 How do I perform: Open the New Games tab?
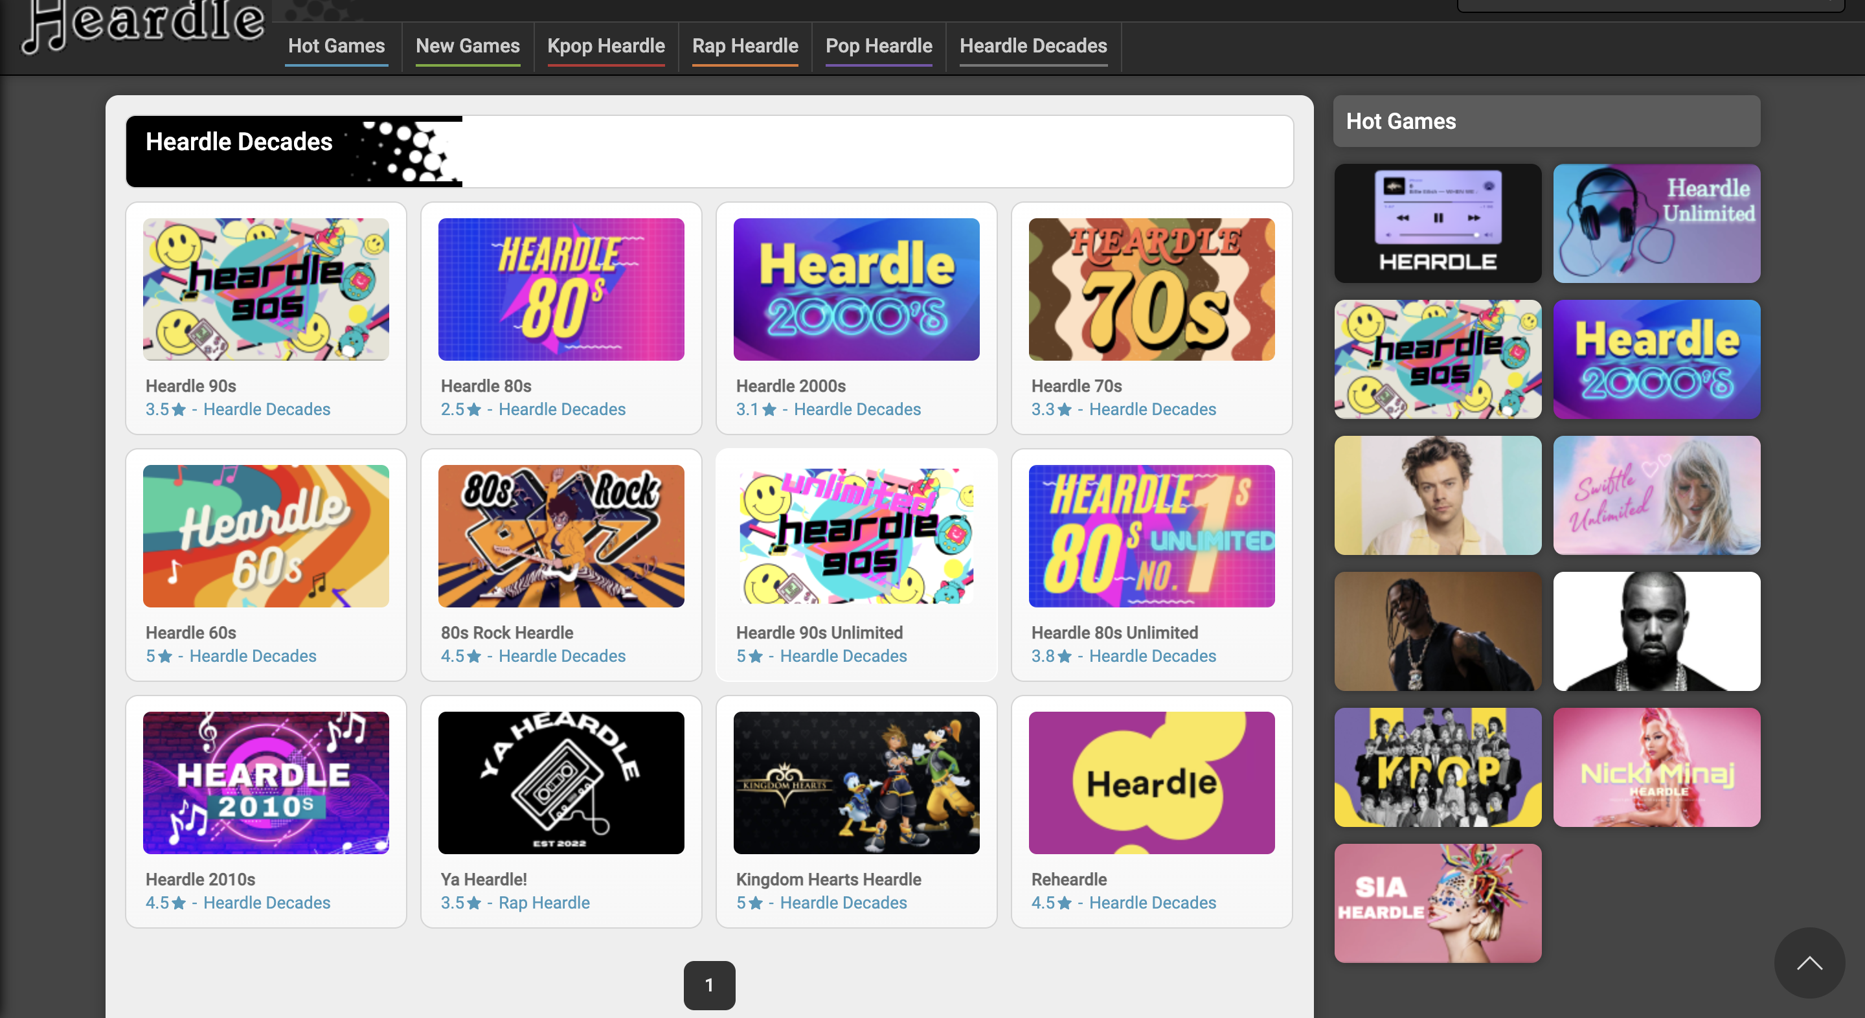(x=468, y=47)
